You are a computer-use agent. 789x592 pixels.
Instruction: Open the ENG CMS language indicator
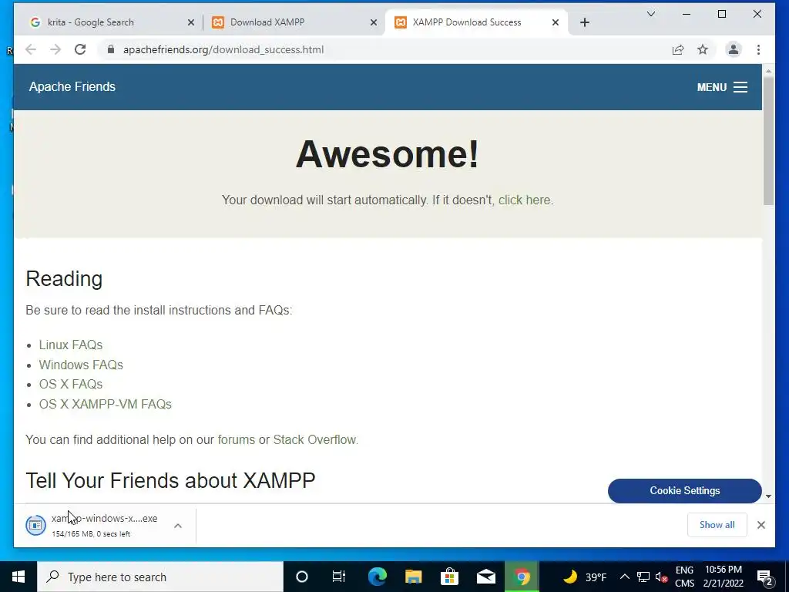[684, 577]
